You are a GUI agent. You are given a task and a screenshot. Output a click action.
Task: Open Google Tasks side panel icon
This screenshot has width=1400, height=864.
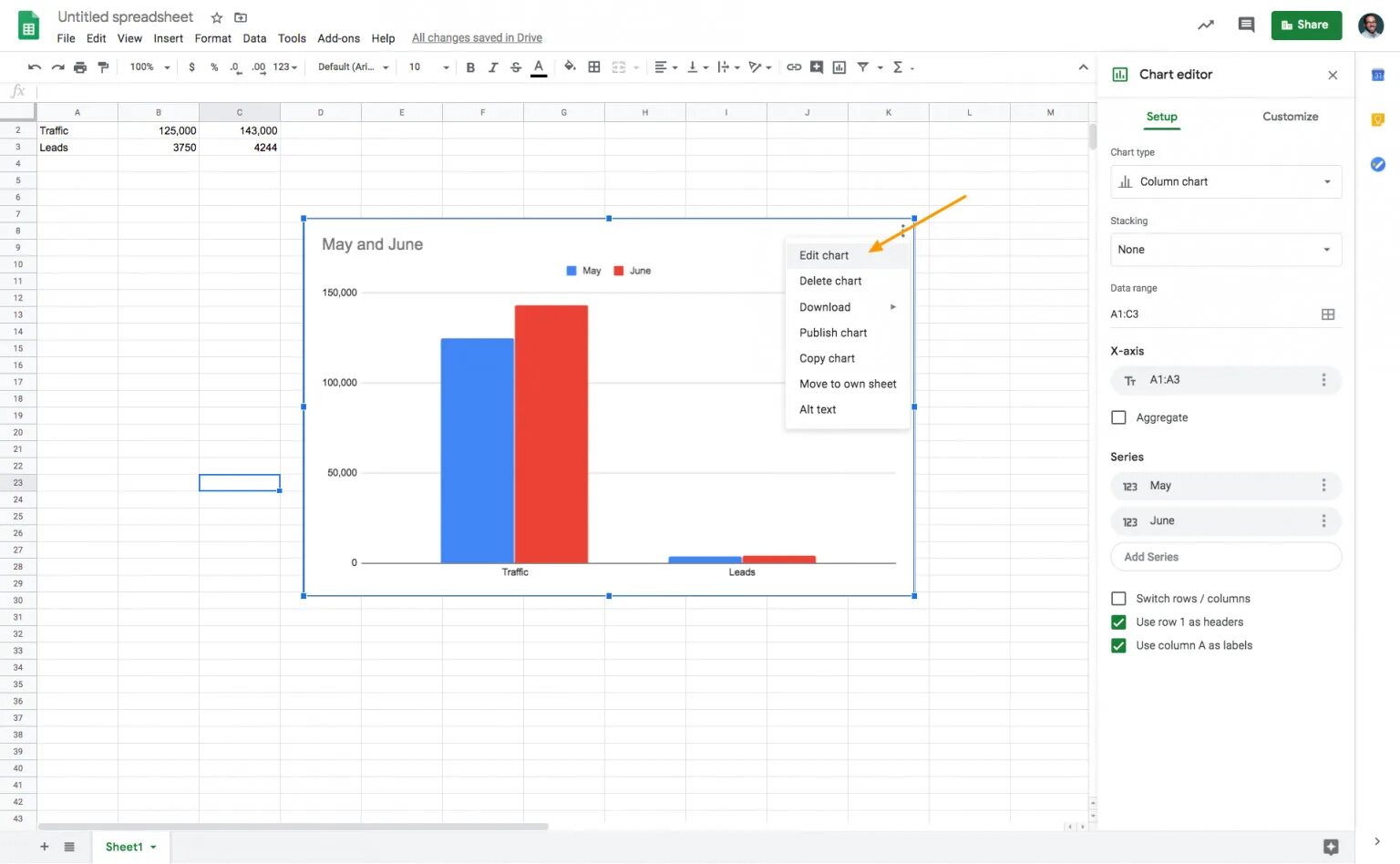tap(1378, 164)
